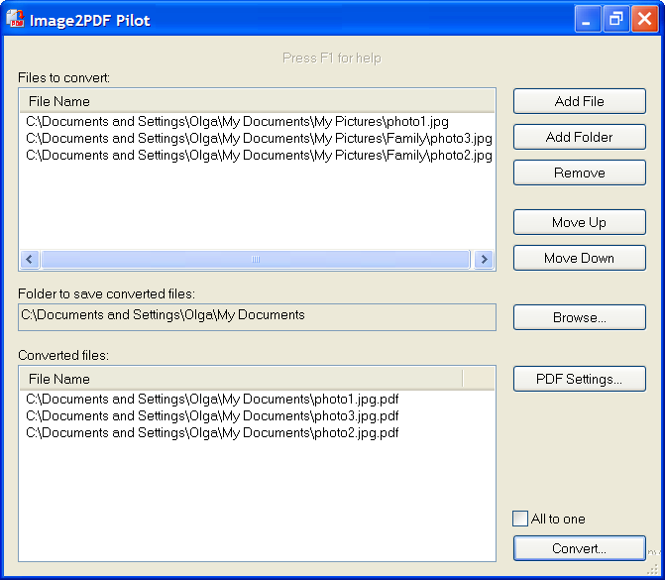
Task: Enable the All to one checkbox
Action: [x=520, y=519]
